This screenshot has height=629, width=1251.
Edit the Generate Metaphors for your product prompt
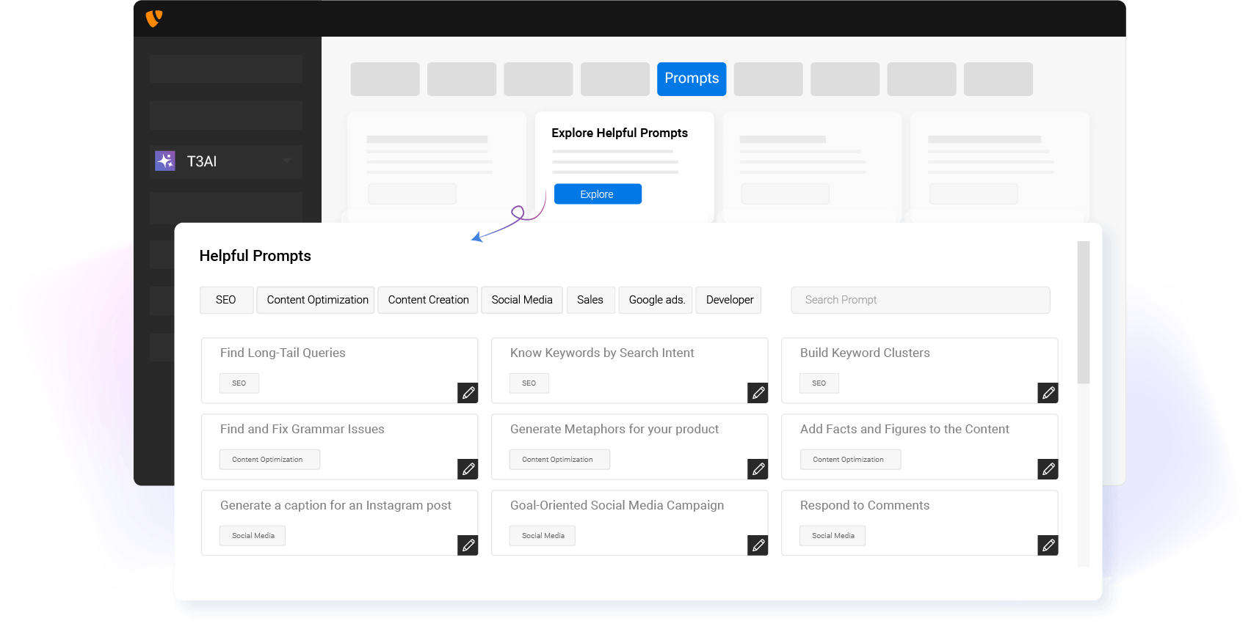[758, 469]
